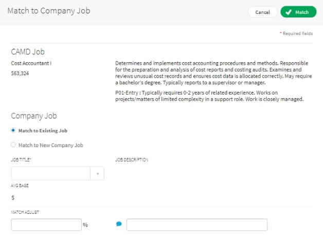
Task: Click the Job Title combo box field
Action: [x=58, y=174]
